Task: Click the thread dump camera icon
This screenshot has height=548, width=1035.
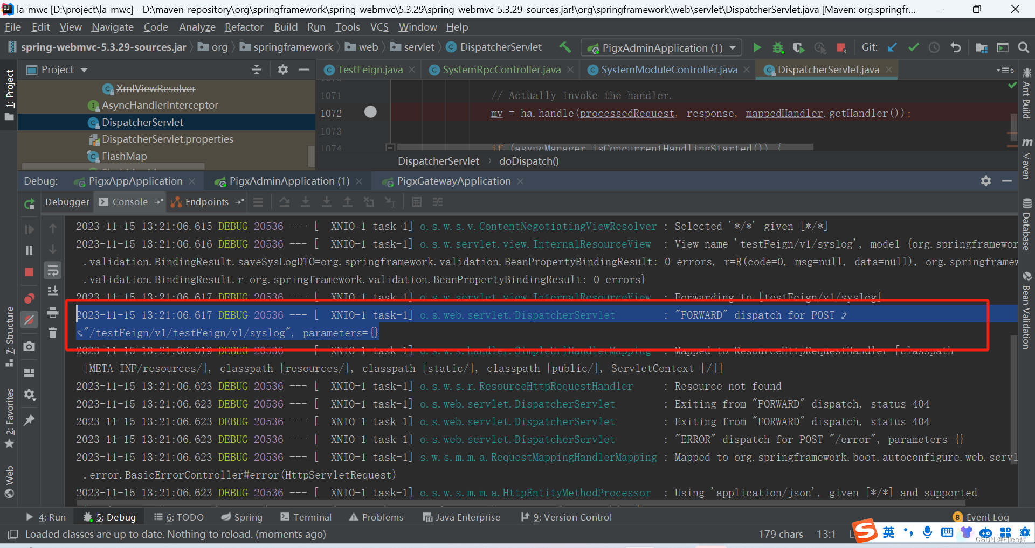Action: [29, 346]
